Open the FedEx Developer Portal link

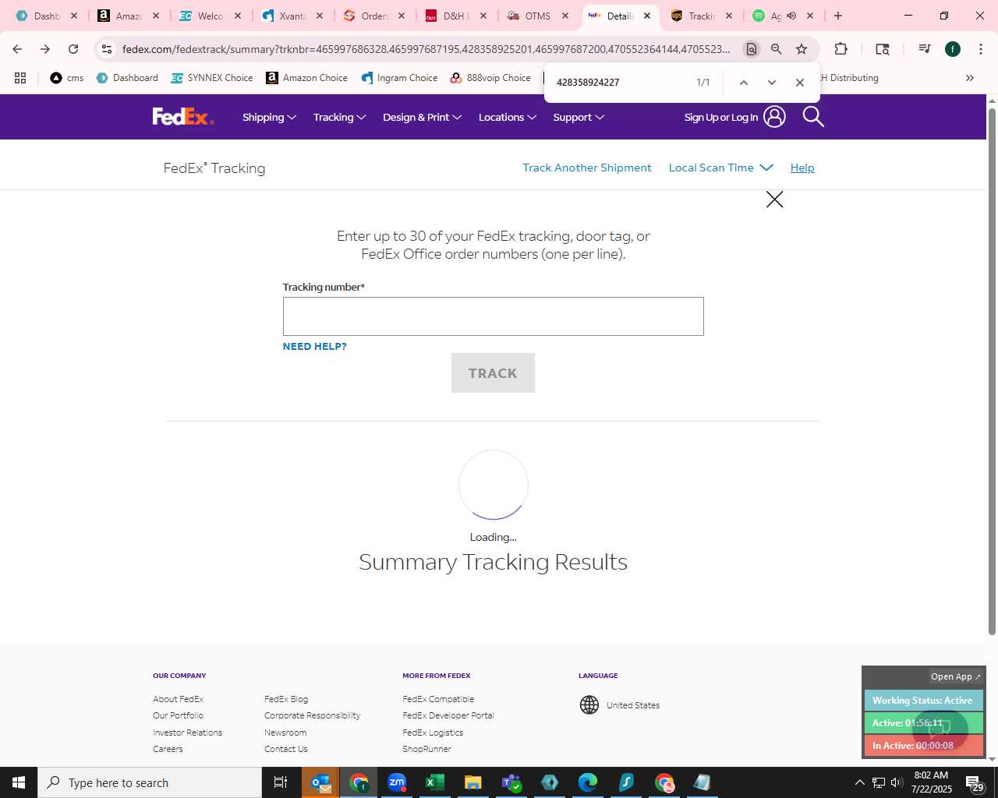point(448,715)
